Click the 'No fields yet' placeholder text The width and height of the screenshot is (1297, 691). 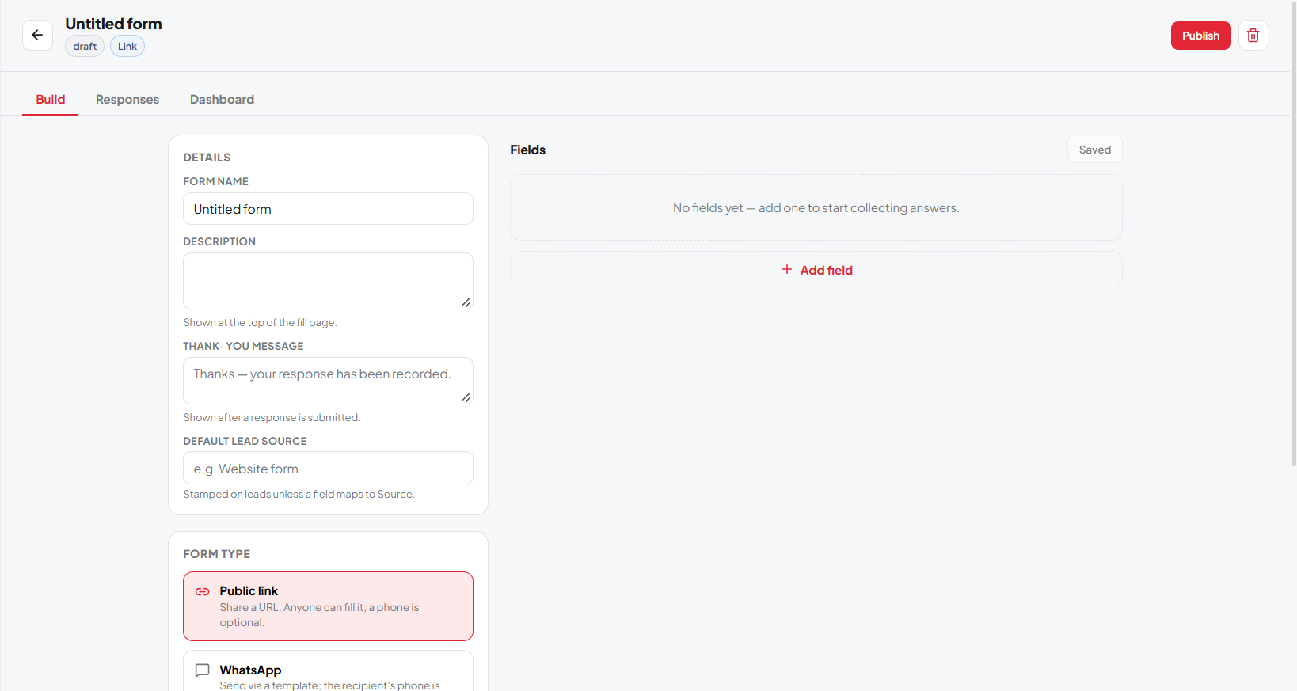point(816,208)
